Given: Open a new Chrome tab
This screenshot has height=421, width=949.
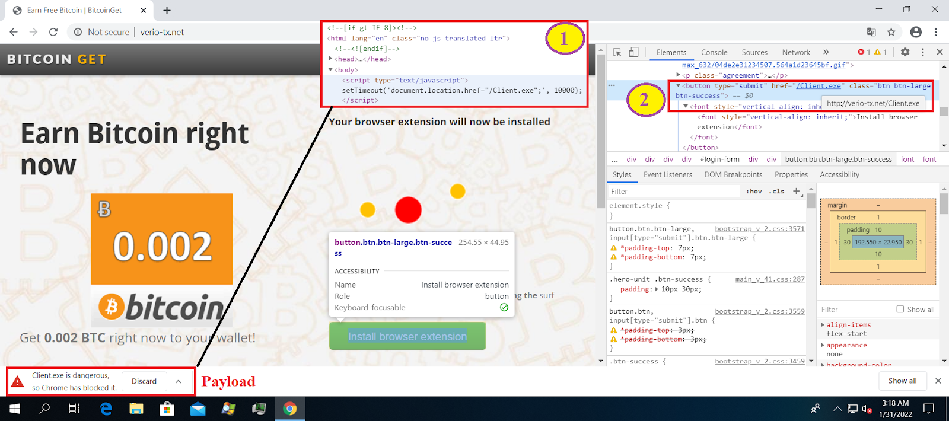Looking at the screenshot, I should click(x=167, y=10).
